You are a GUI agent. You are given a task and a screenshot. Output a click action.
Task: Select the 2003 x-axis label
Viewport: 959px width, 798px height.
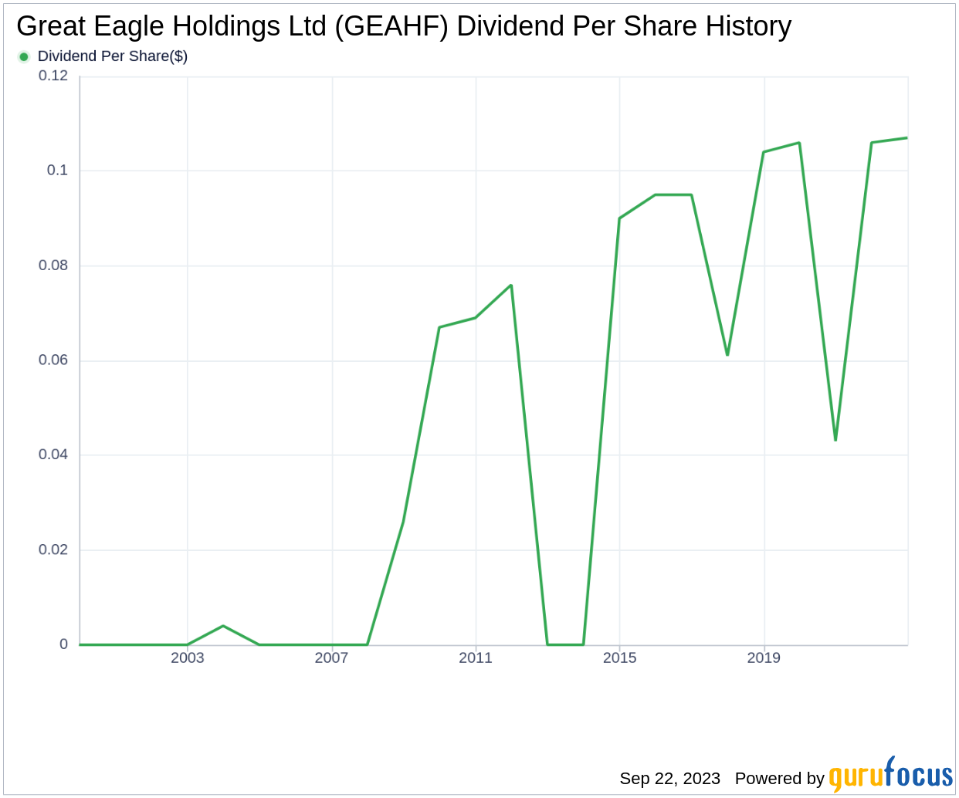pyautogui.click(x=188, y=658)
